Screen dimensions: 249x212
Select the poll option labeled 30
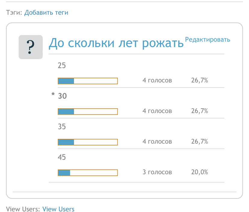[62, 96]
